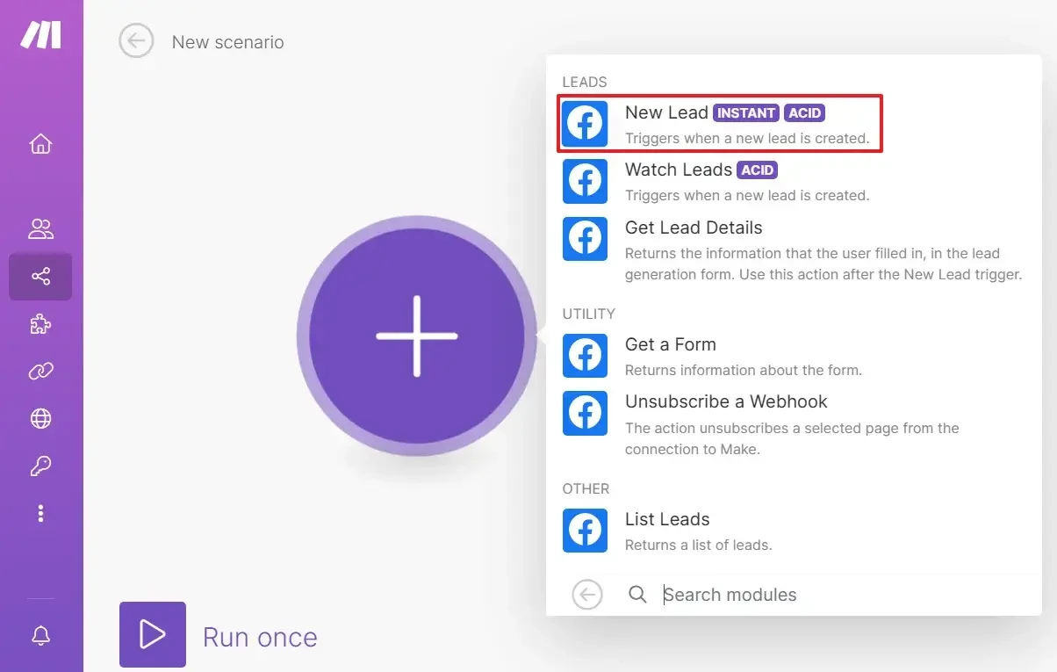Open Webhooks globe icon in sidebar
The width and height of the screenshot is (1057, 672).
click(40, 419)
